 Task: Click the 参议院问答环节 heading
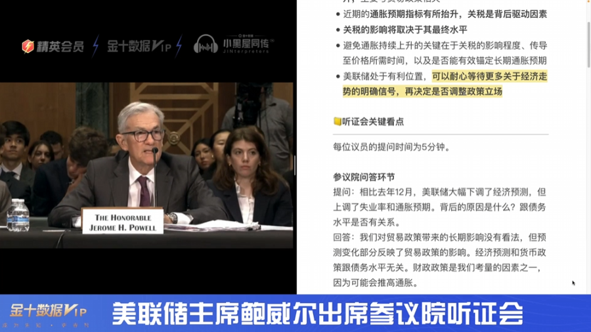click(364, 177)
